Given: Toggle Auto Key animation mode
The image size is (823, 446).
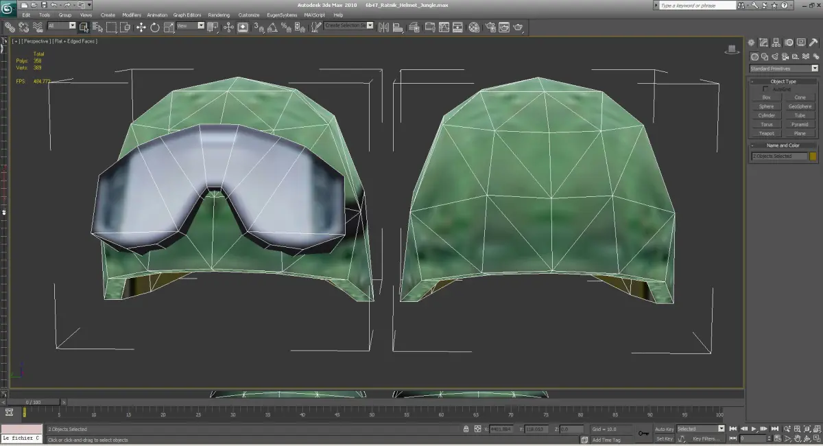Looking at the screenshot, I should 664,429.
